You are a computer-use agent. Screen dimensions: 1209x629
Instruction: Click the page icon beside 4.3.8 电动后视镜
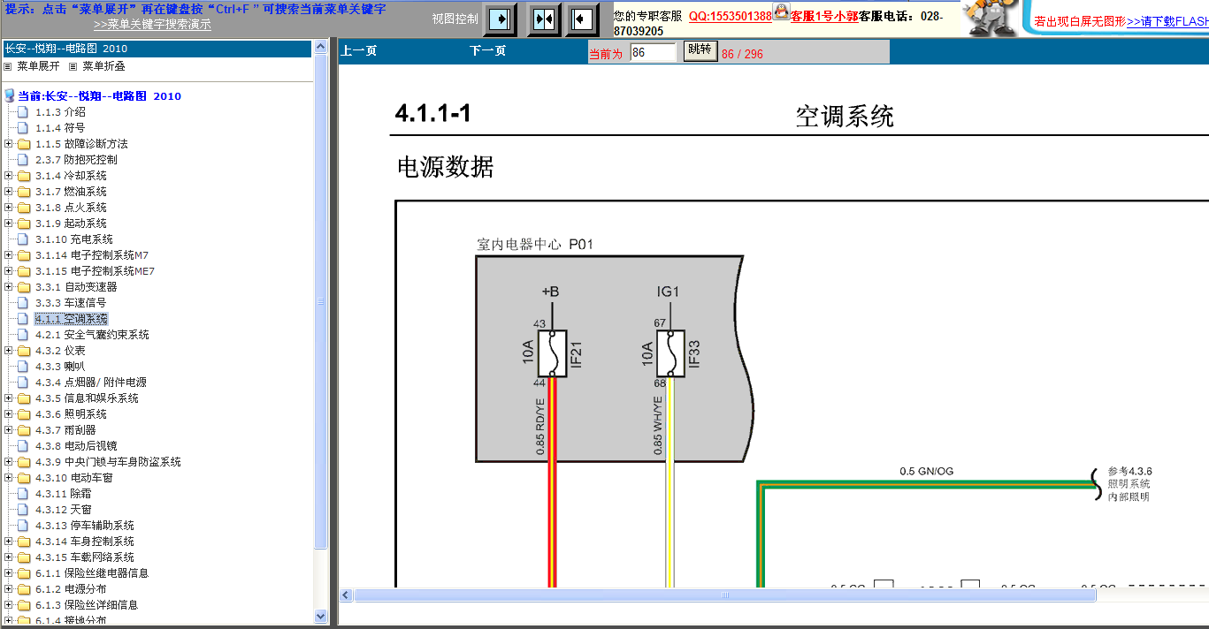pyautogui.click(x=24, y=446)
